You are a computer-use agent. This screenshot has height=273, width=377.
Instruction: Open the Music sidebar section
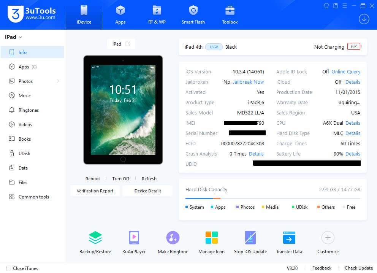(x=32, y=95)
